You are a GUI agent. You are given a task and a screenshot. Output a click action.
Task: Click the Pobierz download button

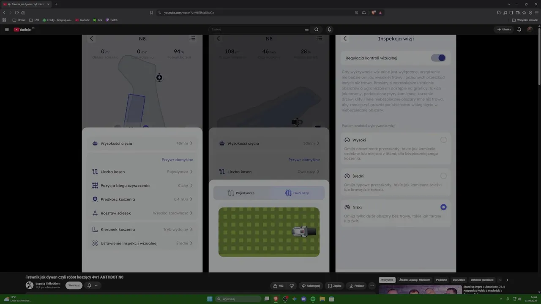[356, 286]
